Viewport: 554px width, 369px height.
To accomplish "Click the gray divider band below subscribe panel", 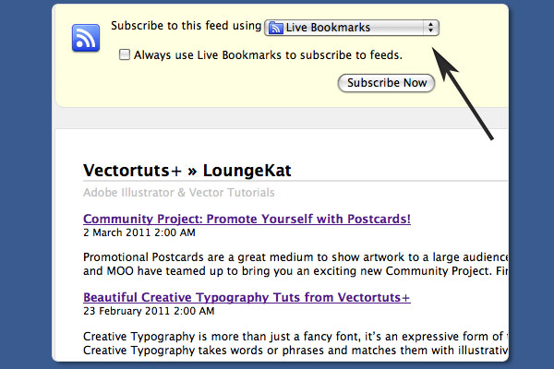I will tap(277, 119).
